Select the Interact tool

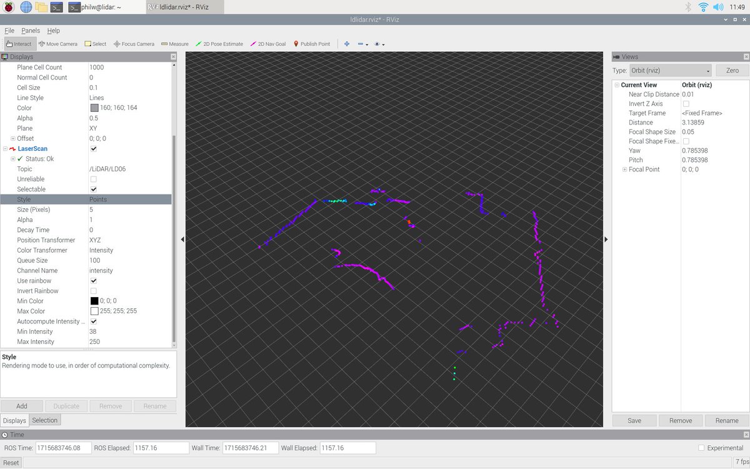[x=19, y=44]
